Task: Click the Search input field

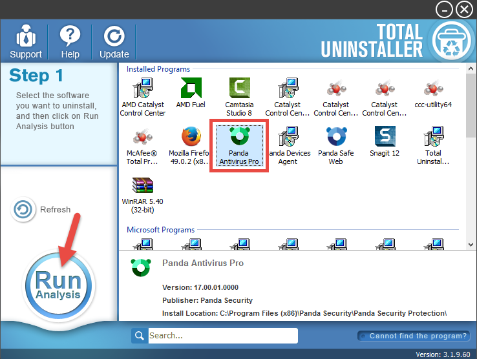Action: tap(222, 336)
